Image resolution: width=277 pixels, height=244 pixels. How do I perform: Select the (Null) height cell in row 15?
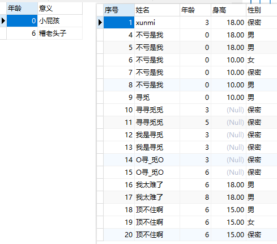[229, 173]
